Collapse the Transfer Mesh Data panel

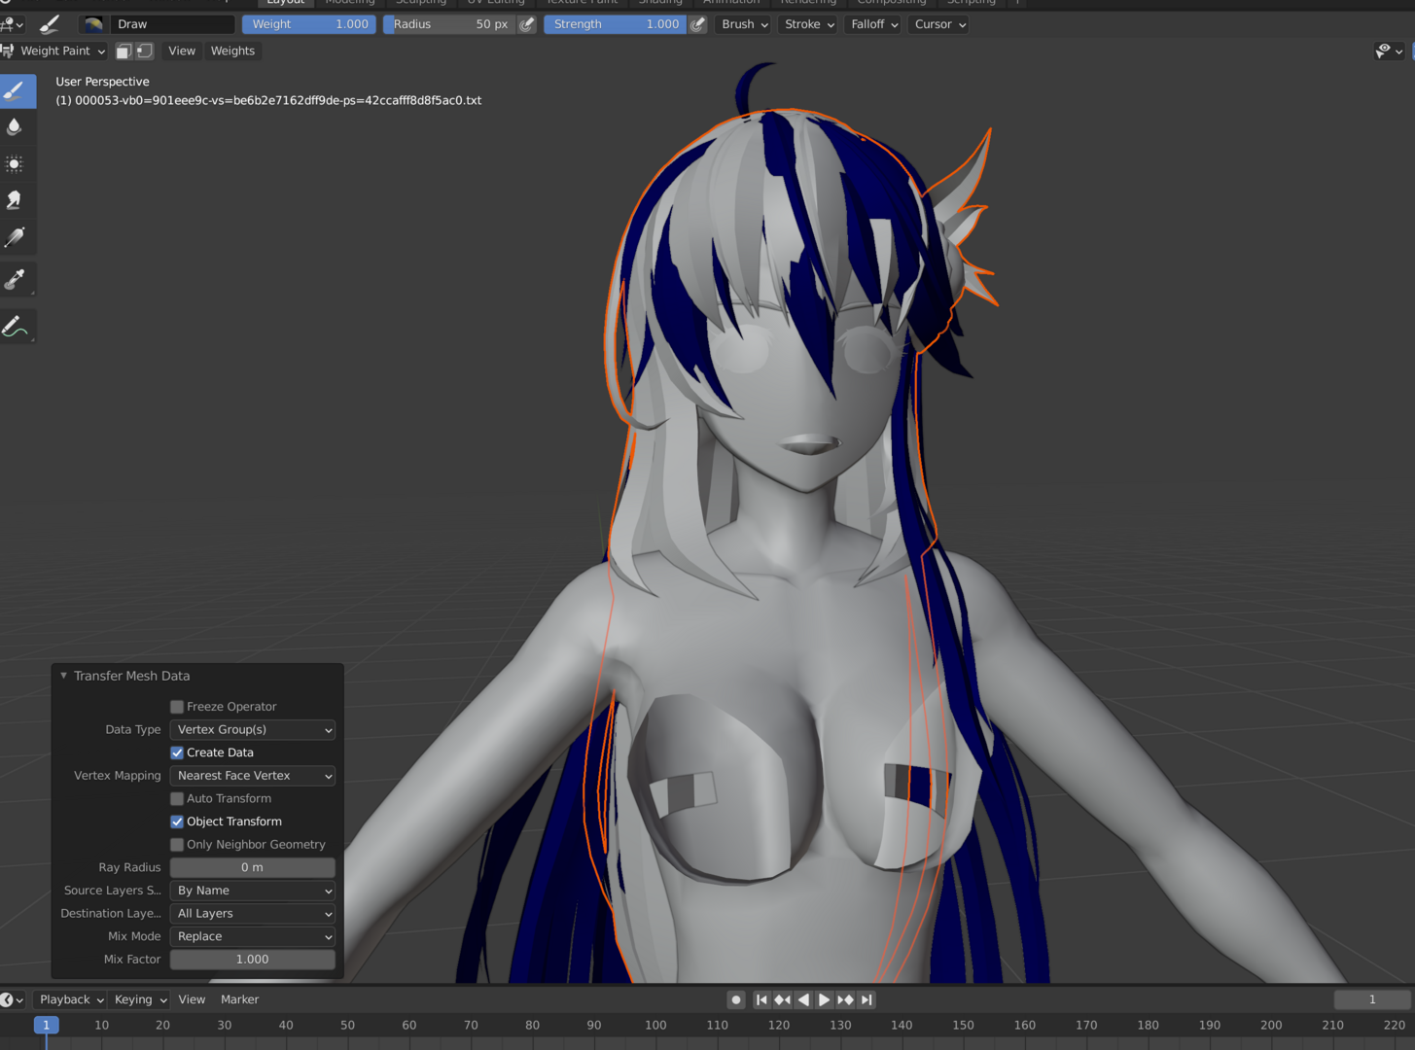pos(64,676)
